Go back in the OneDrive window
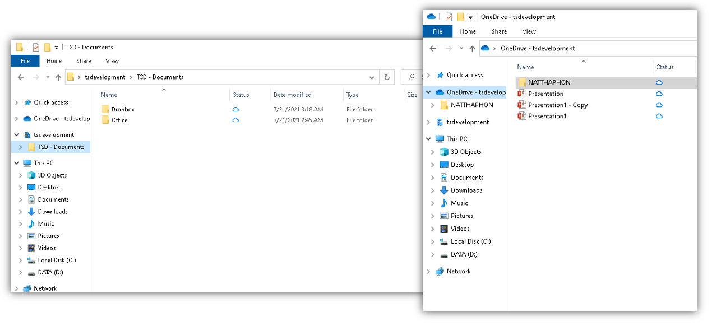 (433, 48)
